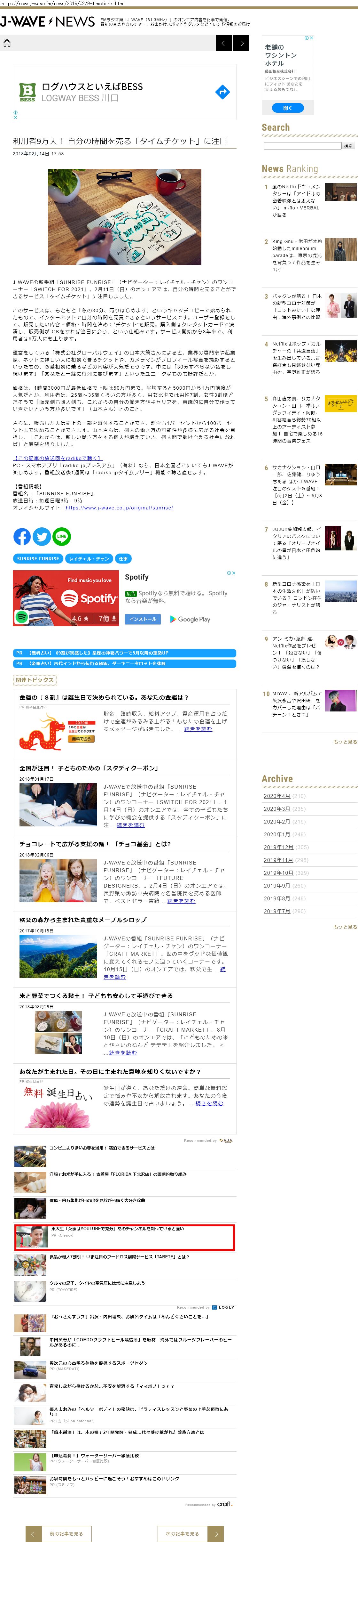Expand News Ranking with もっと見る
This screenshot has height=1608, width=358.
tap(345, 742)
